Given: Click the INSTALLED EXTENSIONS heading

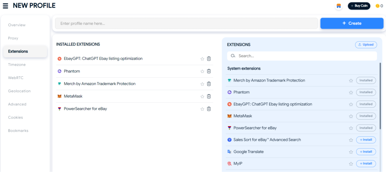Looking at the screenshot, I should point(78,44).
